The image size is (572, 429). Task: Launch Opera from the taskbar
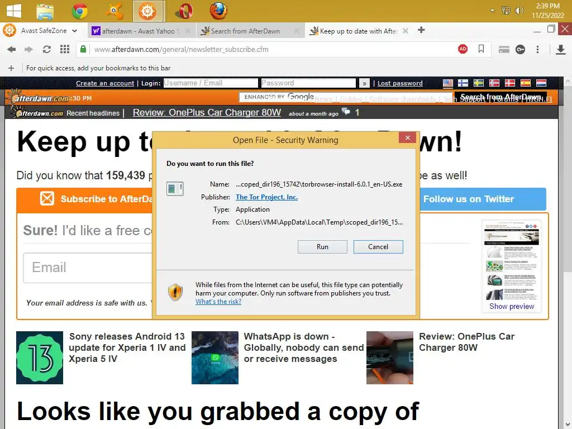click(x=184, y=11)
